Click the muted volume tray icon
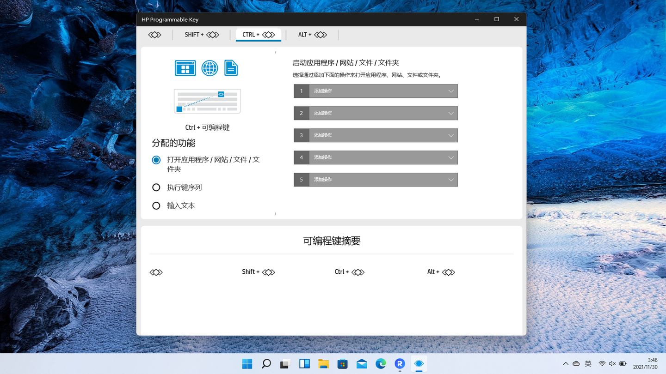Viewport: 666px width, 374px height. [x=612, y=364]
